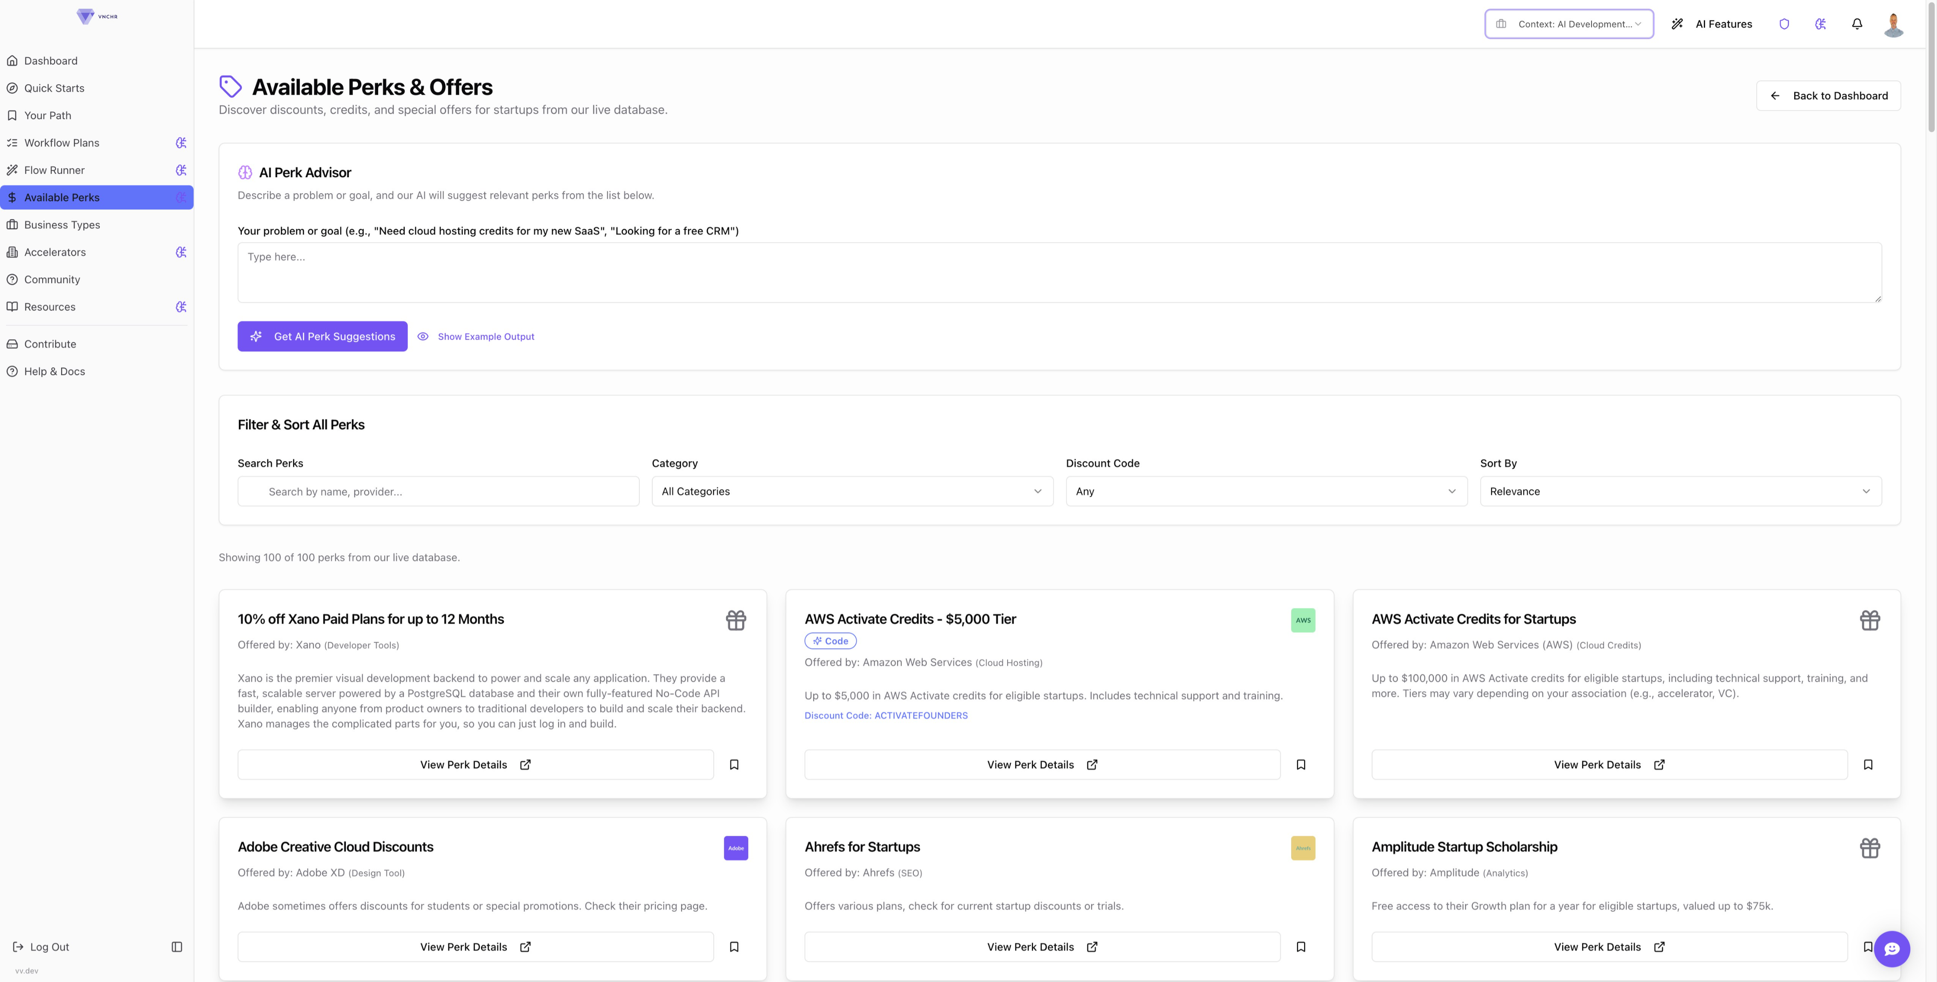Click Back to Dashboard button

(1827, 95)
